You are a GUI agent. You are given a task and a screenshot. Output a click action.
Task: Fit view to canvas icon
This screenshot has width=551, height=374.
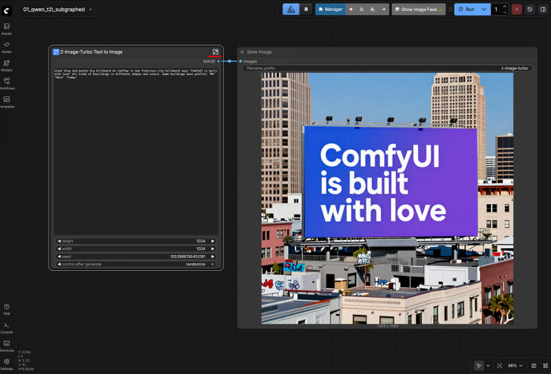click(x=500, y=366)
